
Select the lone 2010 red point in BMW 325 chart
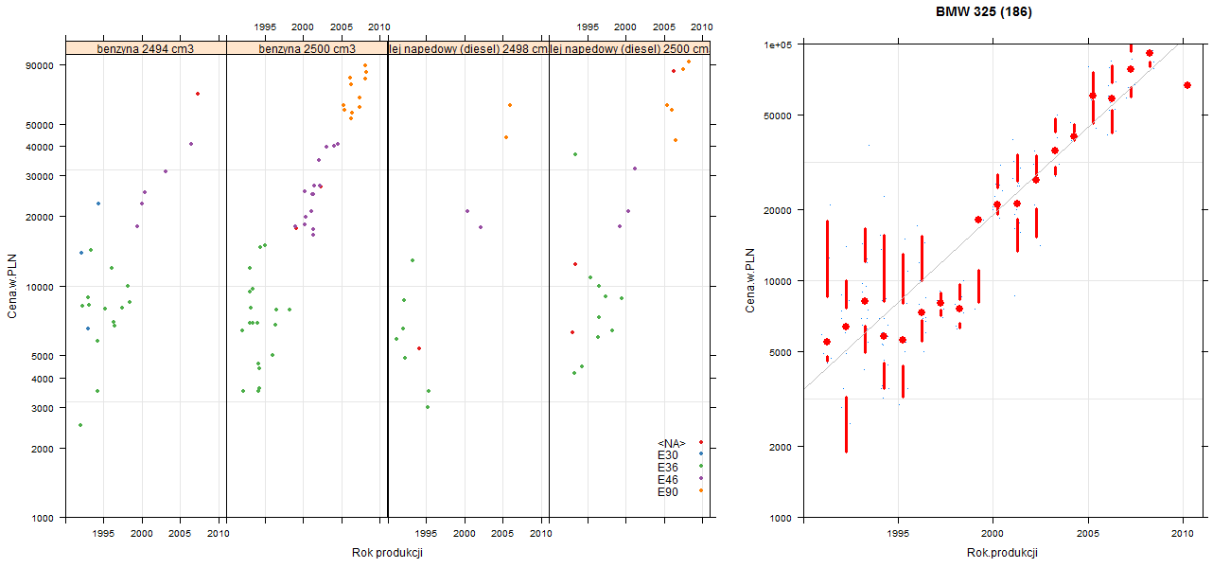click(1186, 85)
